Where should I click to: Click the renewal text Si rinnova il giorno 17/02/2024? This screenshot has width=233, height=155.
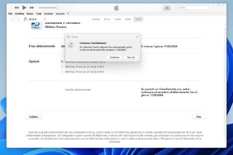point(159,46)
